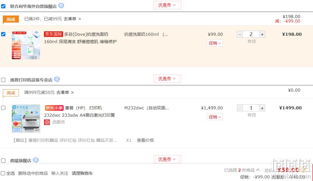Click the discount text 减: -¥99.00
Image resolution: width=313 pixels, height=181 pixels.
point(287,21)
